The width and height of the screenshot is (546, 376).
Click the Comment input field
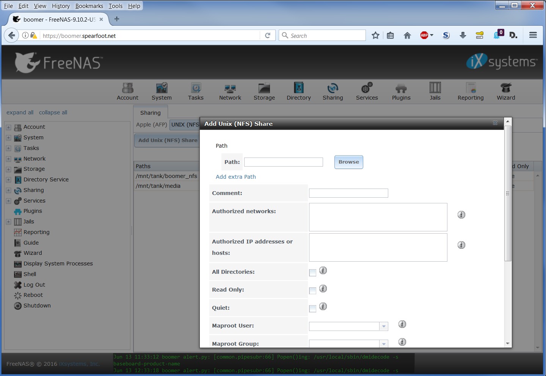348,193
